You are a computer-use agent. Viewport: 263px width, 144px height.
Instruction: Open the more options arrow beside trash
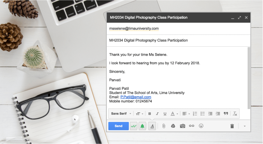click(x=245, y=126)
